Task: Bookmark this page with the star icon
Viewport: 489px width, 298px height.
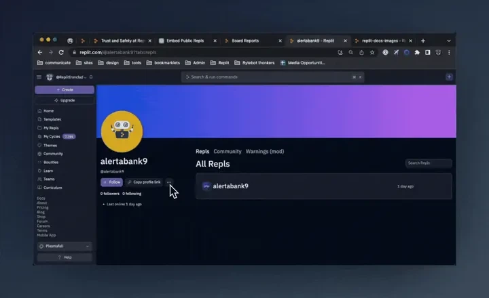Action: pos(372,53)
